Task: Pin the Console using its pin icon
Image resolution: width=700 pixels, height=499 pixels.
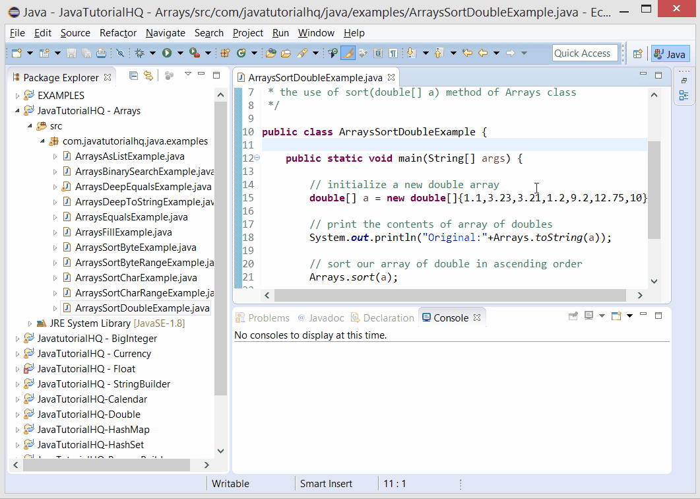Action: tap(573, 316)
